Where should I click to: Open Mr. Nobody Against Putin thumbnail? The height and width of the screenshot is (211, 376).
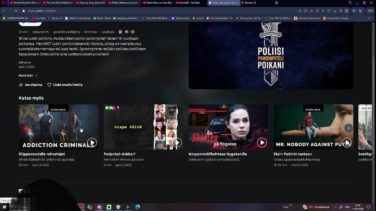click(x=313, y=127)
